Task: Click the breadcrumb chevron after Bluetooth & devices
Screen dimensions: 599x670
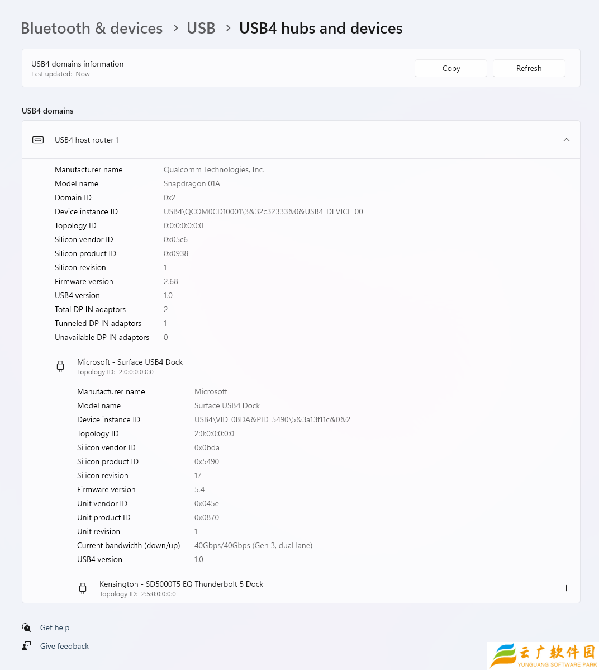Action: click(x=175, y=28)
